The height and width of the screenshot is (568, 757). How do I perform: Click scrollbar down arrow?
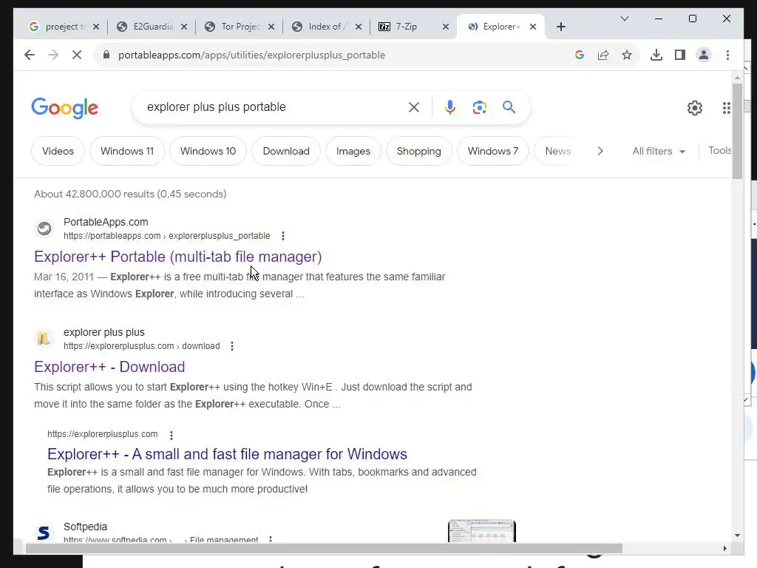(737, 535)
